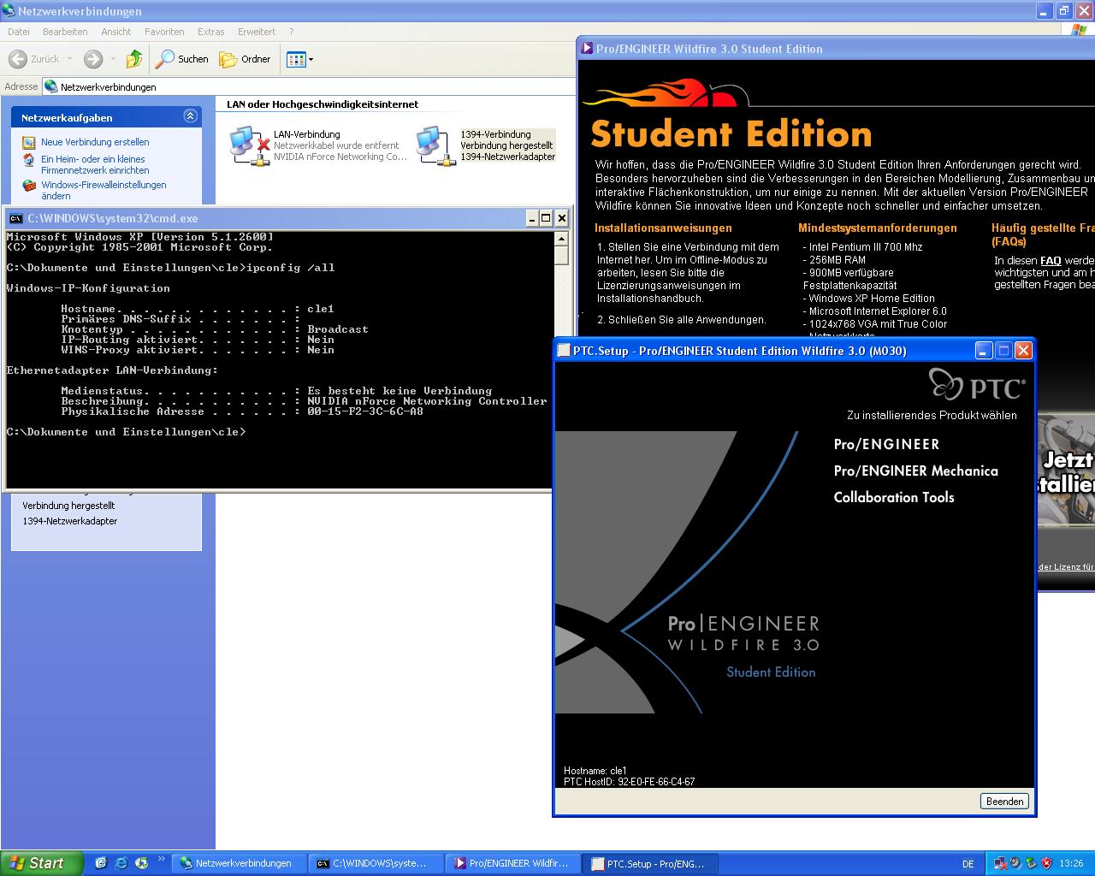The height and width of the screenshot is (876, 1095).
Task: Toggle the Ordner folders pane button
Action: (x=246, y=59)
